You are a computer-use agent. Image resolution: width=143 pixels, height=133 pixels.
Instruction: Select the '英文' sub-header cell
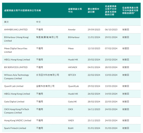point(6,22)
